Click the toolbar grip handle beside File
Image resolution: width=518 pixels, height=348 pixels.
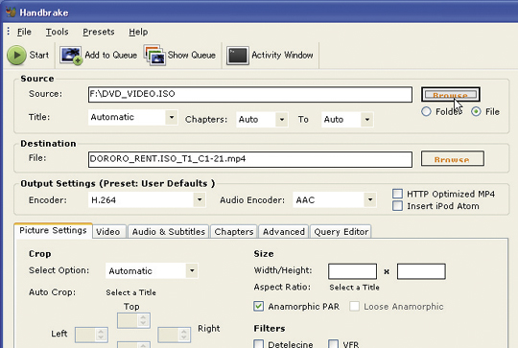(x=9, y=32)
